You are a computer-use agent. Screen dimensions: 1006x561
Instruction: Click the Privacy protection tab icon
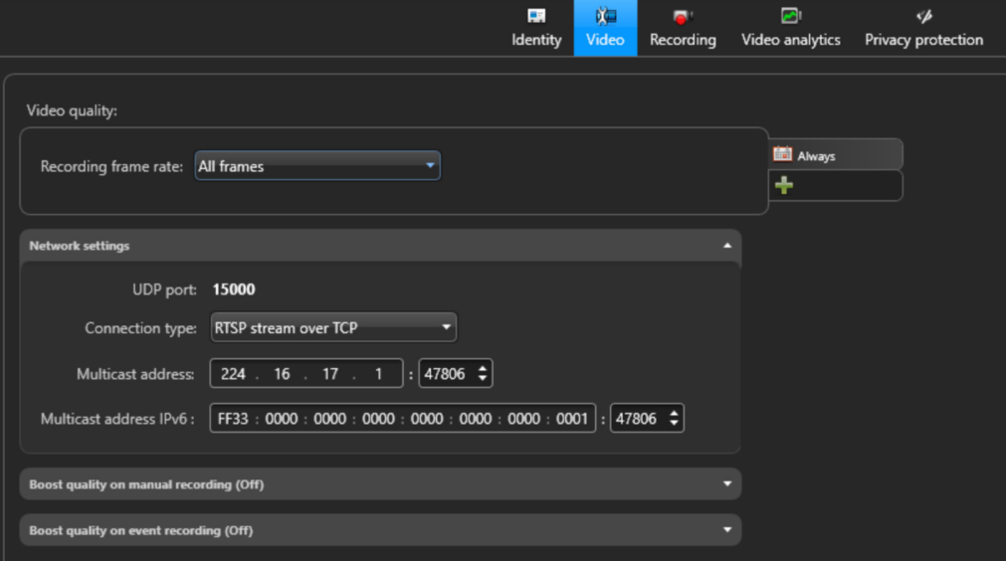(923, 16)
